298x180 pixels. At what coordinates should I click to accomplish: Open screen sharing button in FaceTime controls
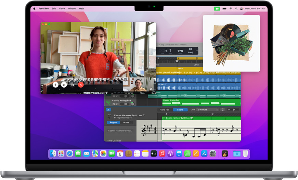(x=73, y=85)
